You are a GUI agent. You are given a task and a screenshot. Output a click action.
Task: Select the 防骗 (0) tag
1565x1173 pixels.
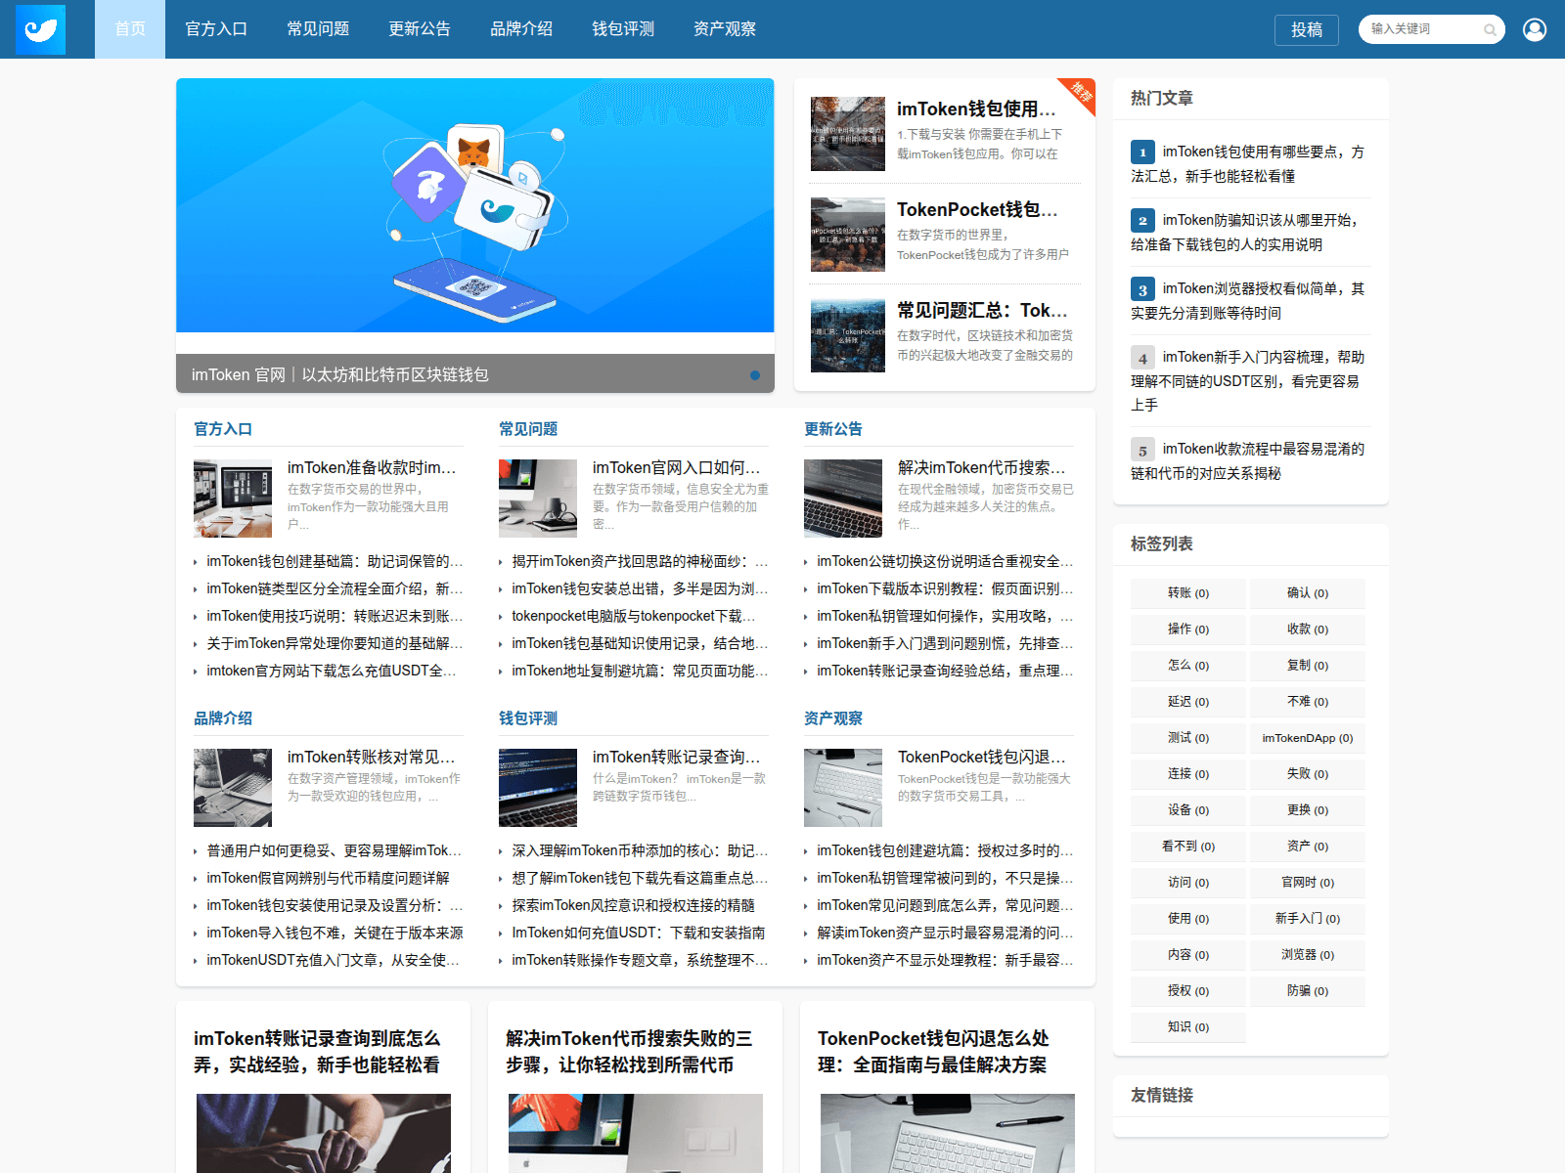(x=1308, y=991)
